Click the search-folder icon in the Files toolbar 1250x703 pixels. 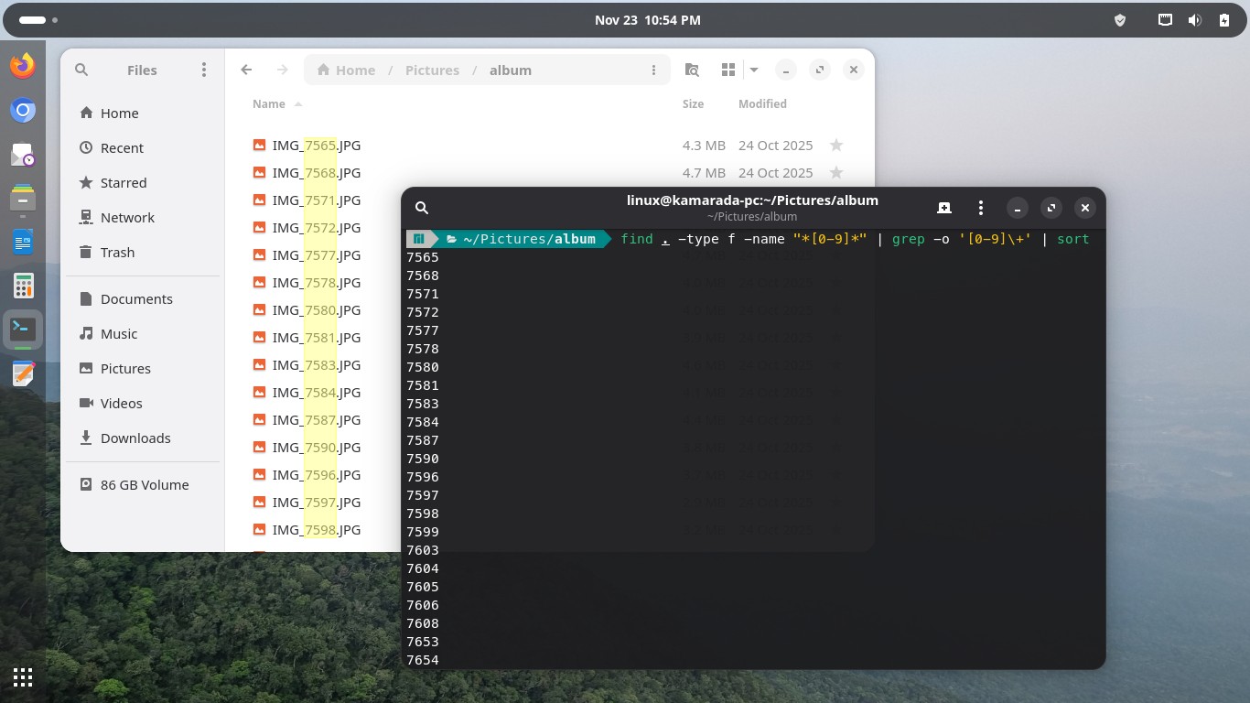point(693,70)
